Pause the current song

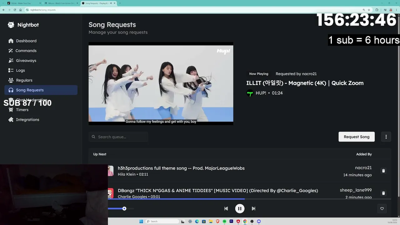coord(240,208)
